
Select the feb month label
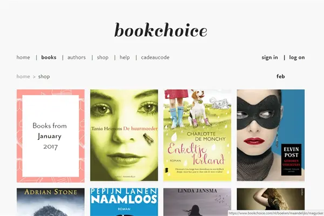pos(281,76)
